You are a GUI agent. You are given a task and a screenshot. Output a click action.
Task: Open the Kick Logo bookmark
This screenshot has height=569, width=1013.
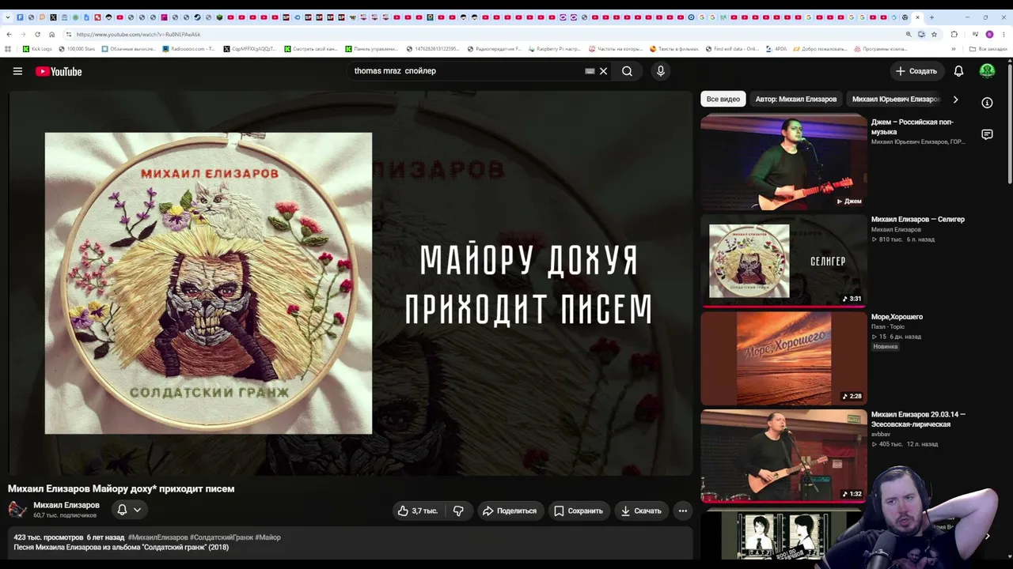pos(37,49)
